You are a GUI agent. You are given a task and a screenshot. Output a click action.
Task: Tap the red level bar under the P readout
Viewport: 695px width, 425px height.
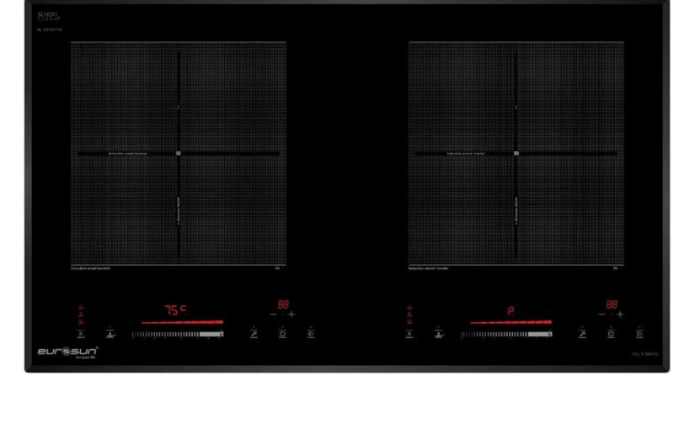tap(511, 322)
